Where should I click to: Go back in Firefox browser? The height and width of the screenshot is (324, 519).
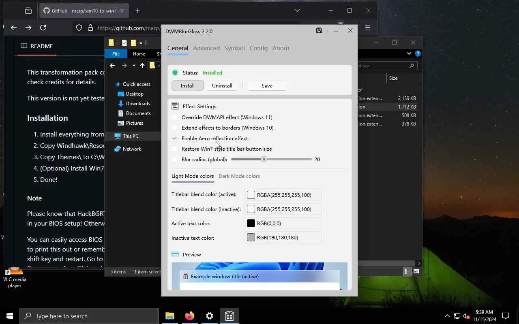14,28
